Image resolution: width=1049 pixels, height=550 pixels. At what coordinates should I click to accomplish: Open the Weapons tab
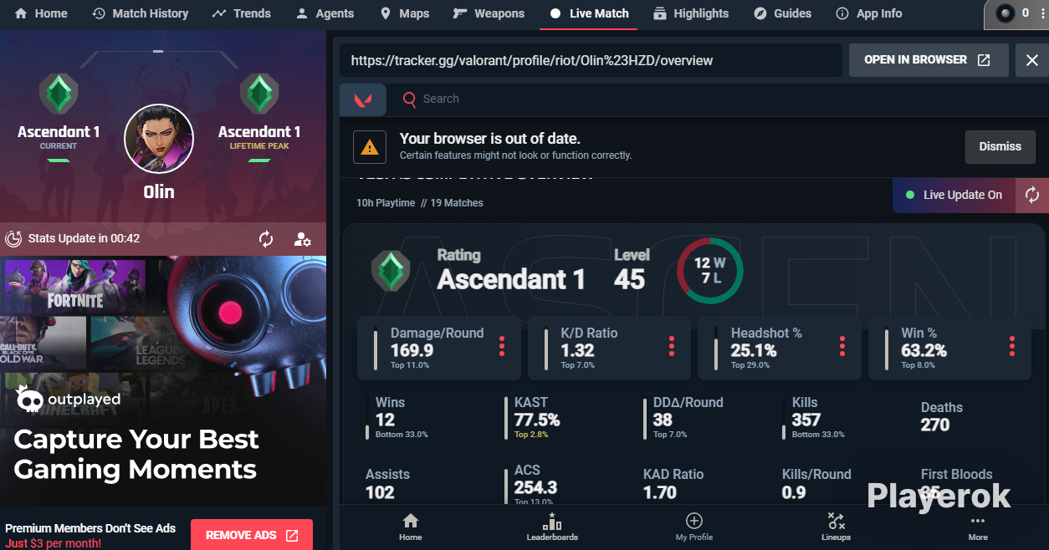point(489,13)
